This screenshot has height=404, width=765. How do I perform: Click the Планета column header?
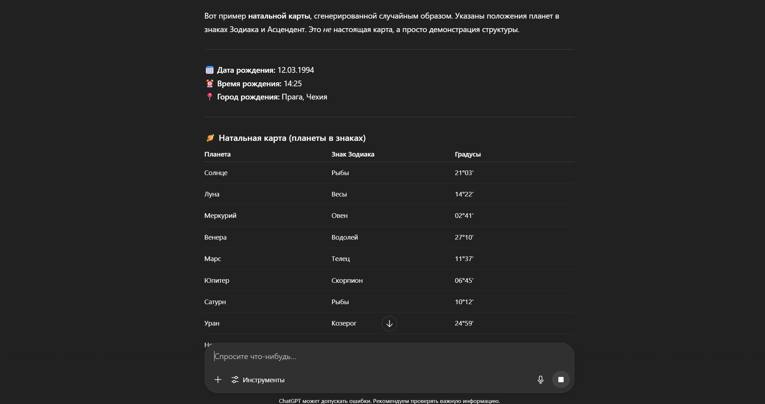click(x=217, y=154)
